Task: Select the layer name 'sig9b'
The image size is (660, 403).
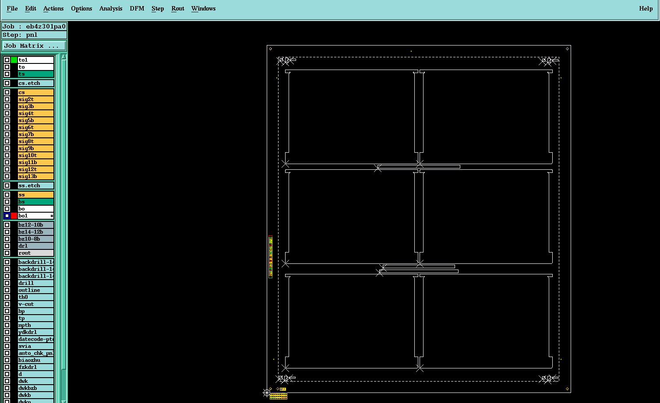Action: coord(35,148)
